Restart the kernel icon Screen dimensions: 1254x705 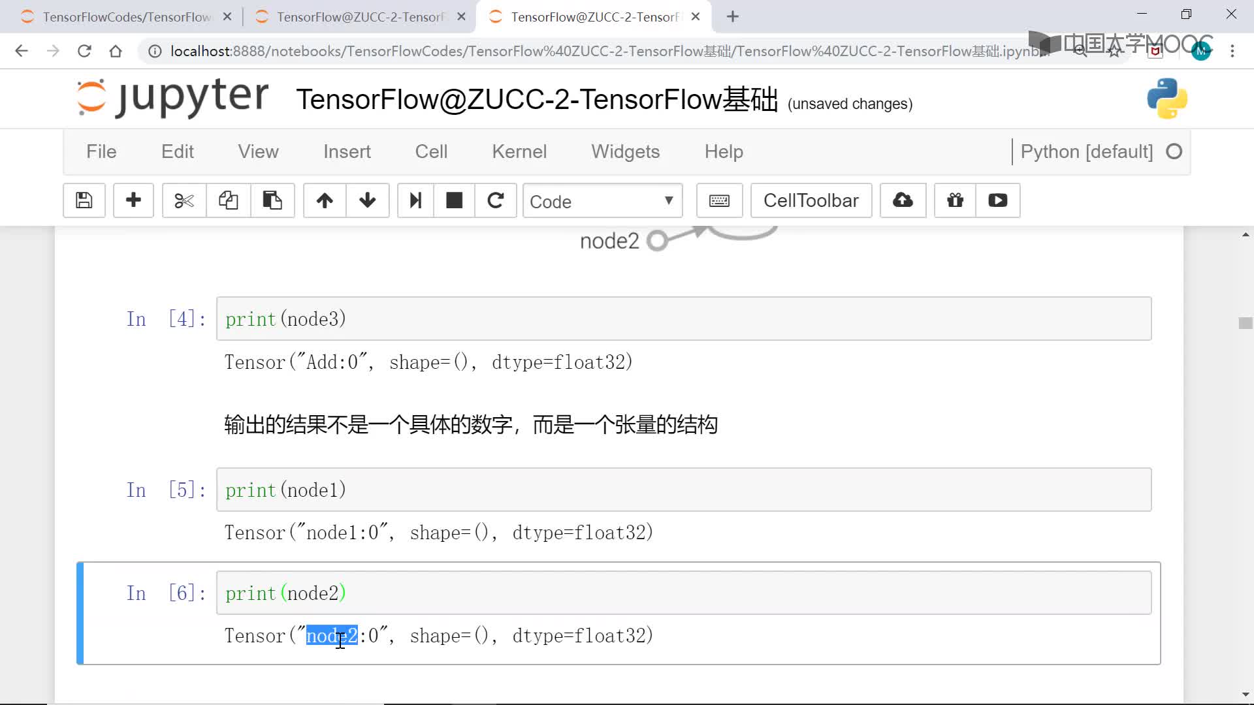[496, 200]
